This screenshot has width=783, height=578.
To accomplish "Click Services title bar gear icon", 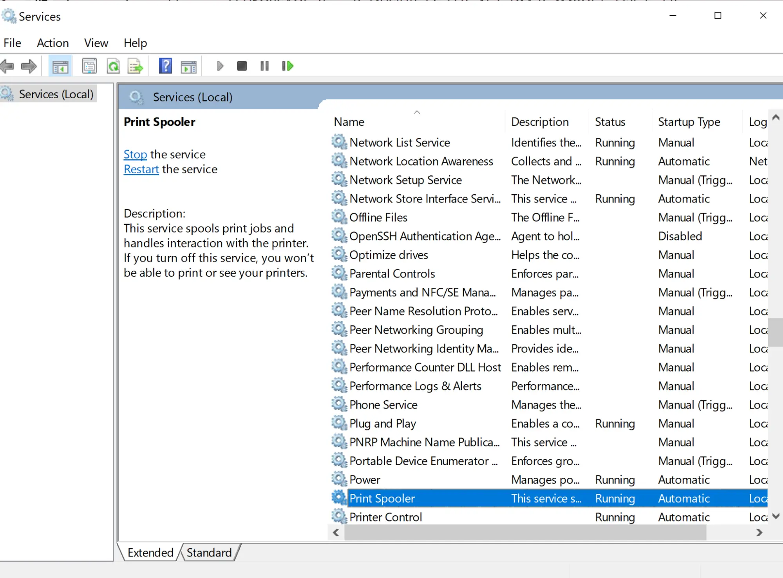I will (9, 16).
